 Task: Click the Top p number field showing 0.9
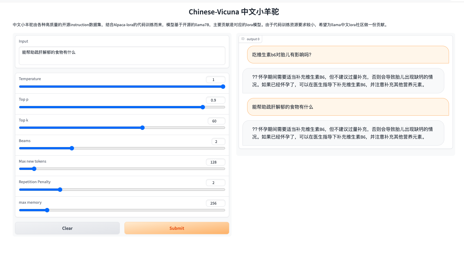[216, 100]
